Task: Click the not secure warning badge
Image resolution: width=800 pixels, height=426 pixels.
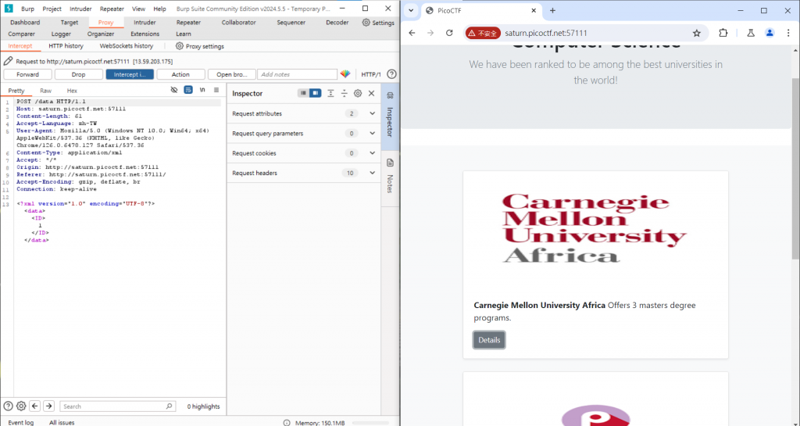Action: tap(483, 33)
